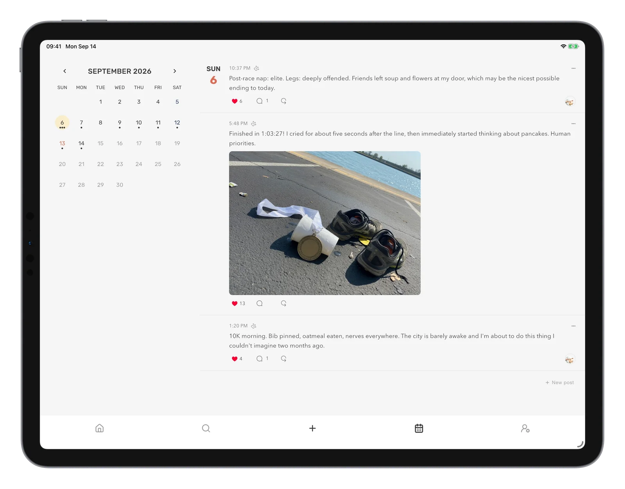Select September 12 in calendar
Image resolution: width=625 pixels, height=489 pixels.
point(177,123)
